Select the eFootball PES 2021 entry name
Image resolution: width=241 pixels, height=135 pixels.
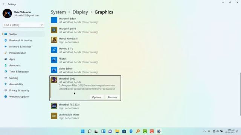tap(69, 105)
